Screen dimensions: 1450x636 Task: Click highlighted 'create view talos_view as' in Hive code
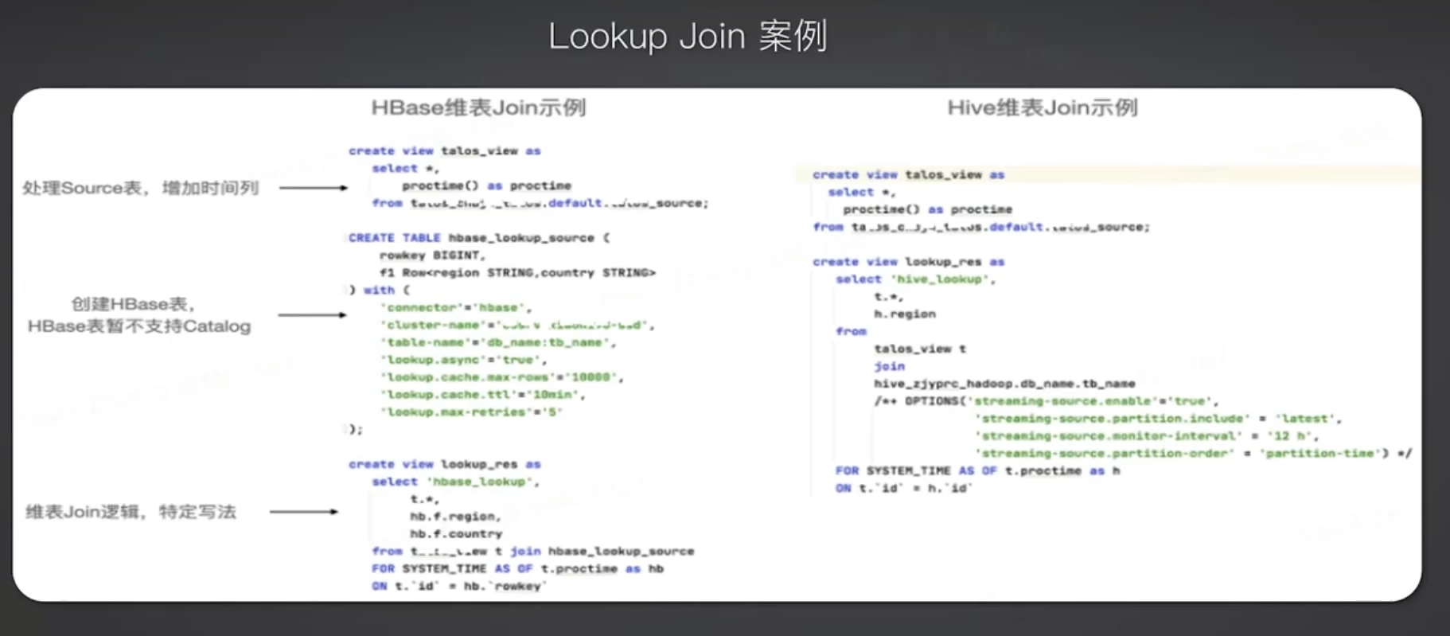(909, 174)
